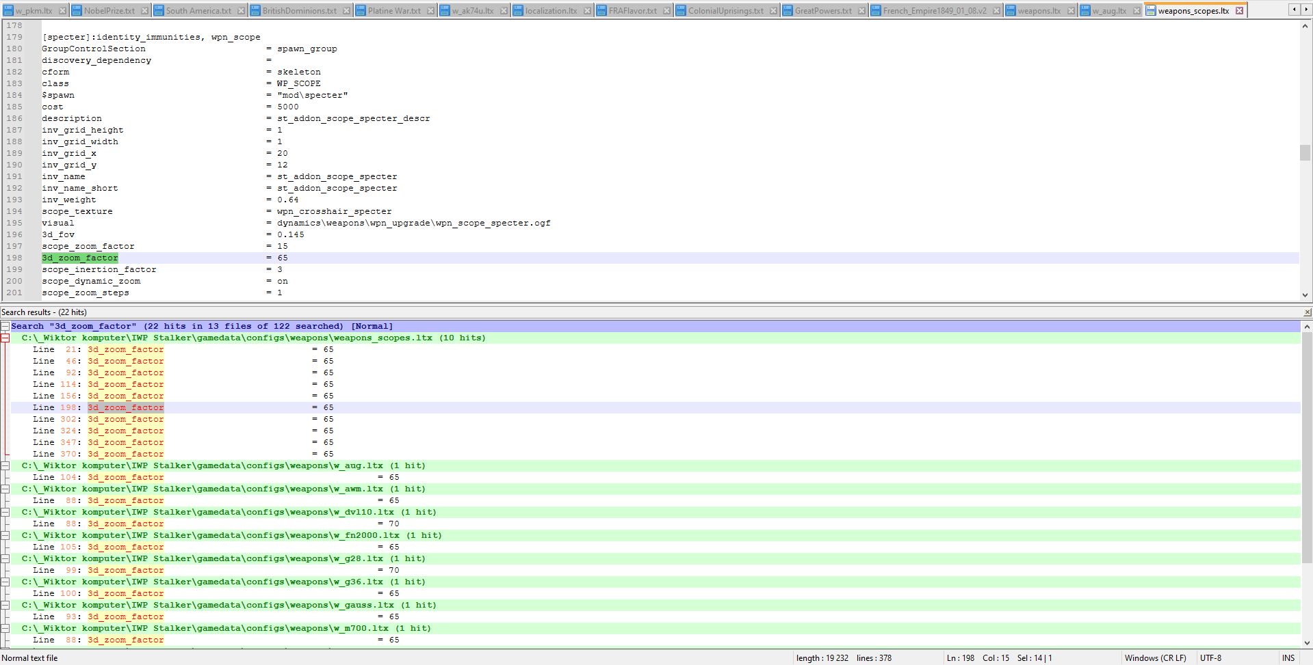Screen dimensions: 1313x665
Task: Close the w_pkm.ltx tab using its X
Action: point(62,11)
